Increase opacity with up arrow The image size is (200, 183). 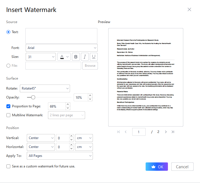pyautogui.click(x=90, y=95)
